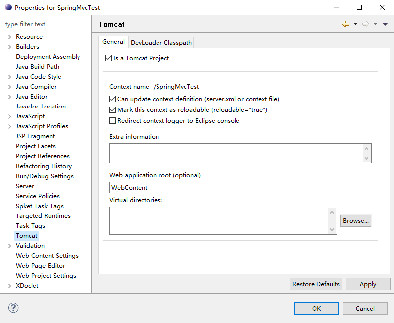The width and height of the screenshot is (394, 323).
Task: Expand the Resource tree node
Action: tap(9, 37)
